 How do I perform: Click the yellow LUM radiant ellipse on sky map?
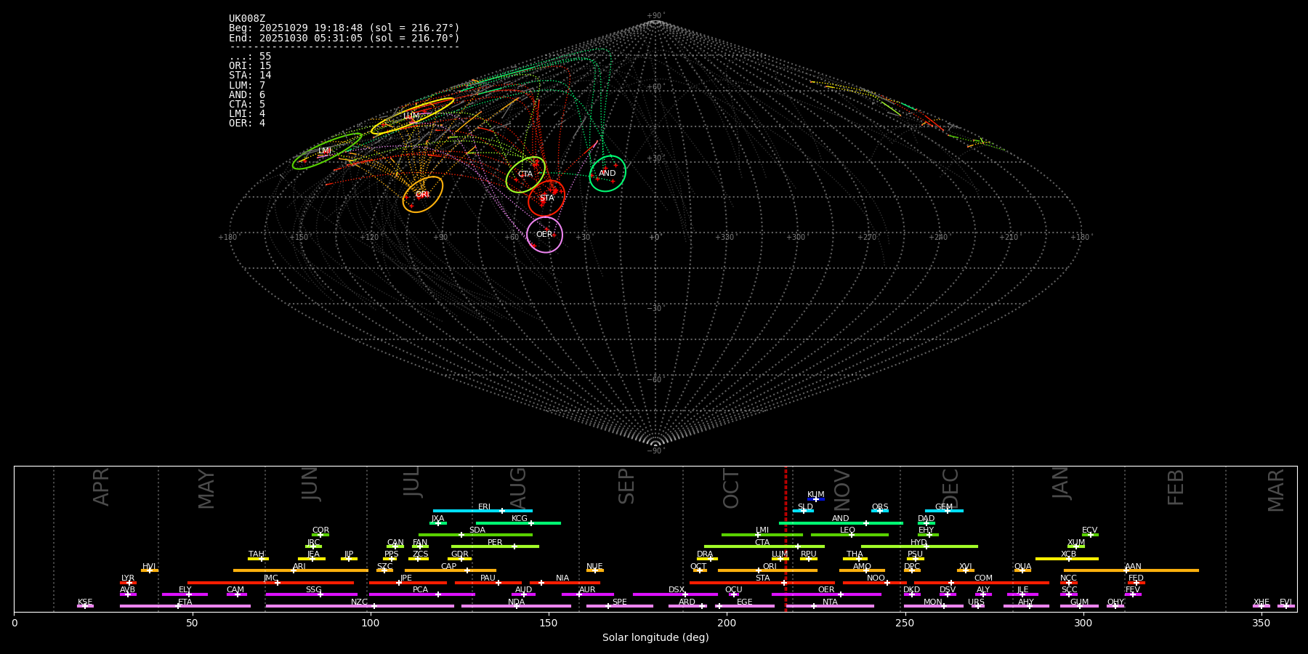coord(412,116)
